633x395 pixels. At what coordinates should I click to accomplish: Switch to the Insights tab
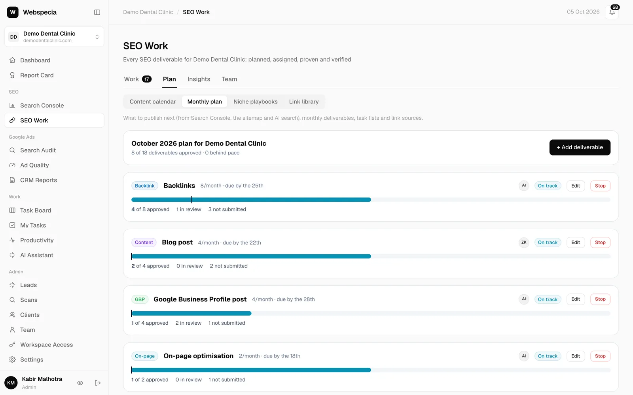(x=199, y=79)
